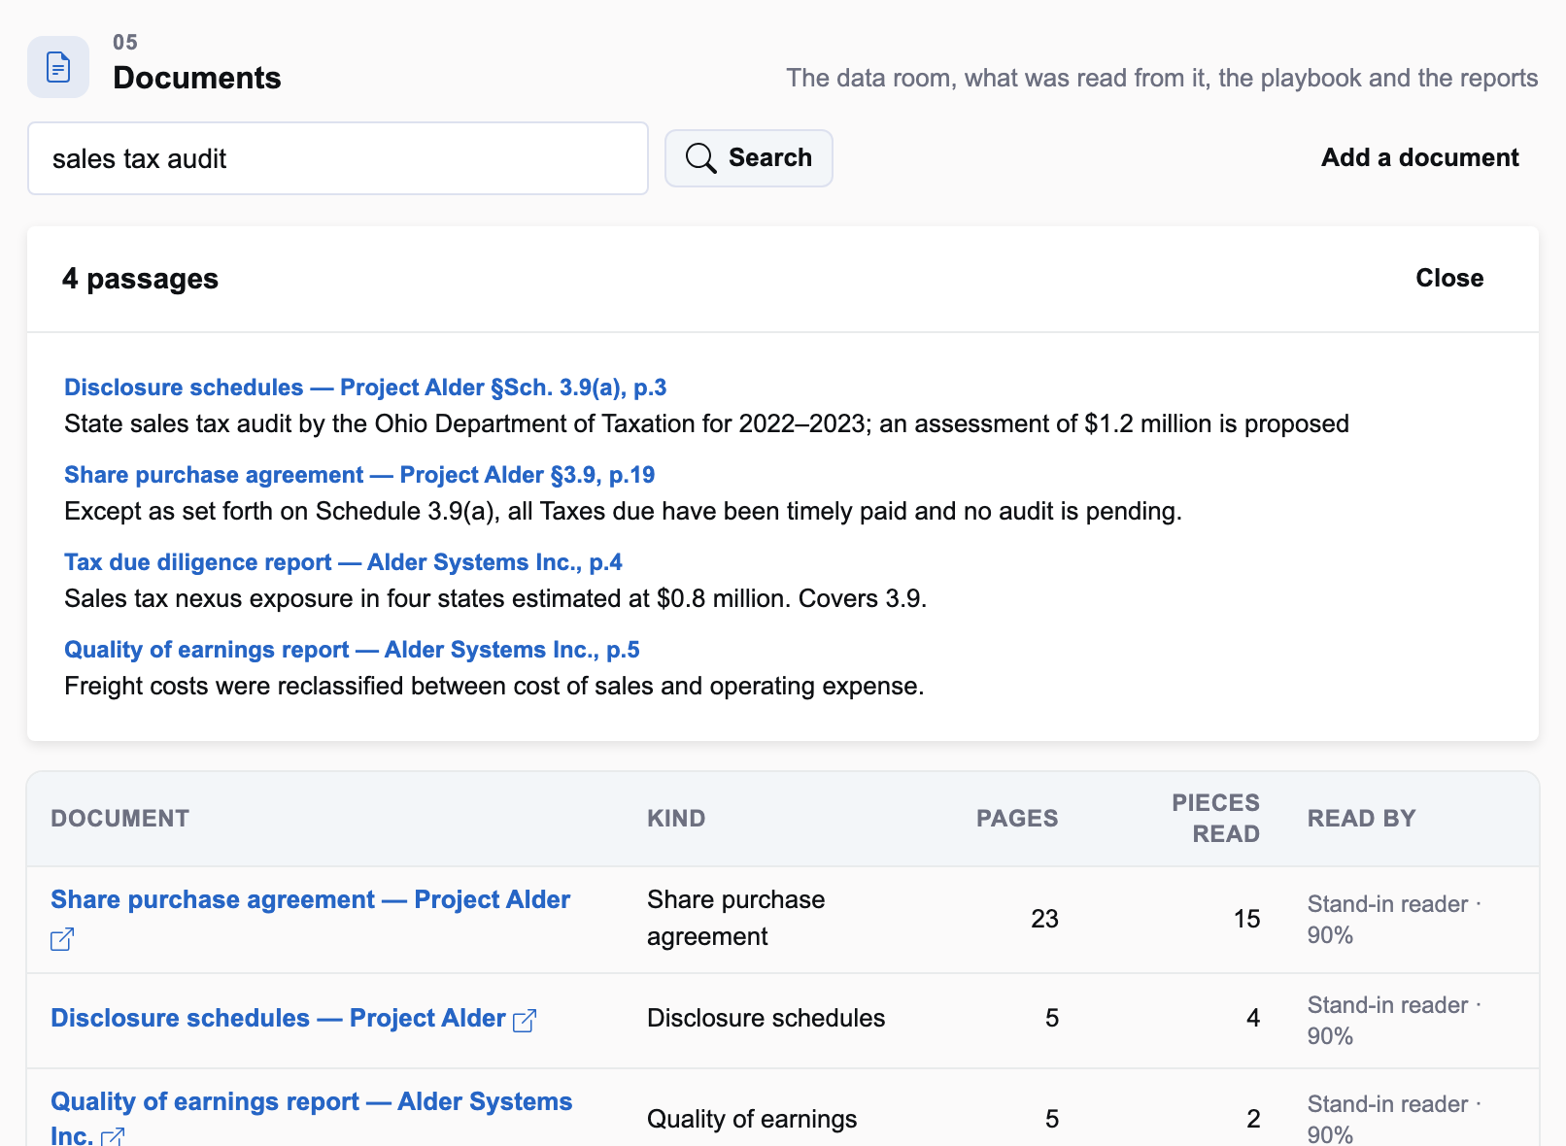
Task: Open Share purchase agreement — Project Alder document row
Action: pos(310,900)
